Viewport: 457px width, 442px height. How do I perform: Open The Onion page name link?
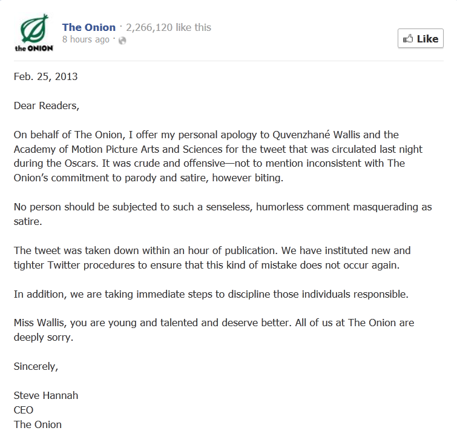89,27
